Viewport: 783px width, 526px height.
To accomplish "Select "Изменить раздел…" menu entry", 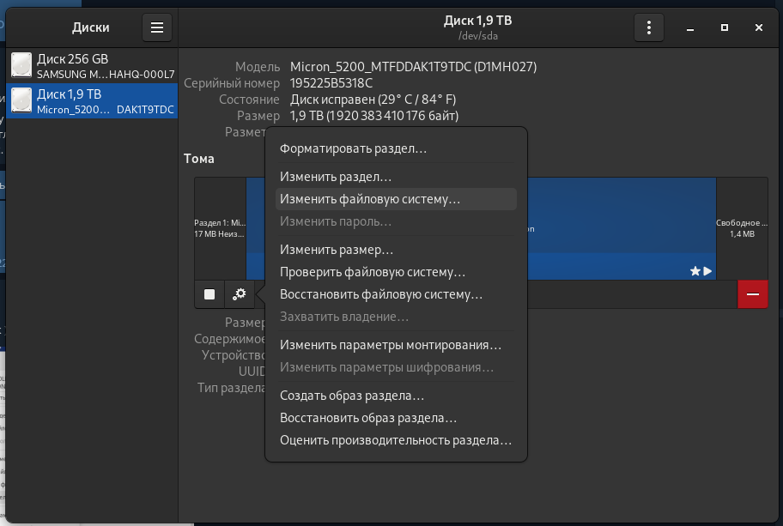I will (336, 176).
